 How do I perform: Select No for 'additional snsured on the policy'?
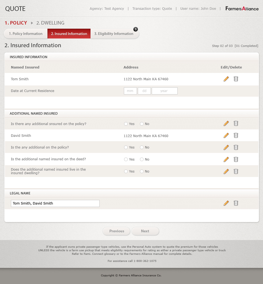point(142,124)
